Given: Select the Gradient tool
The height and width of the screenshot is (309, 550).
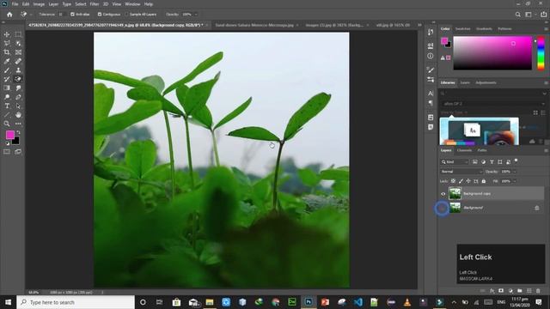Looking at the screenshot, I should click(7, 88).
